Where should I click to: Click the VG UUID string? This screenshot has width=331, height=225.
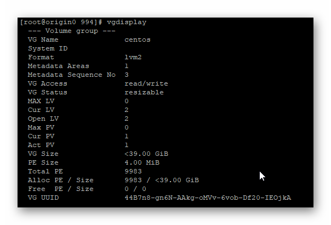(x=208, y=198)
